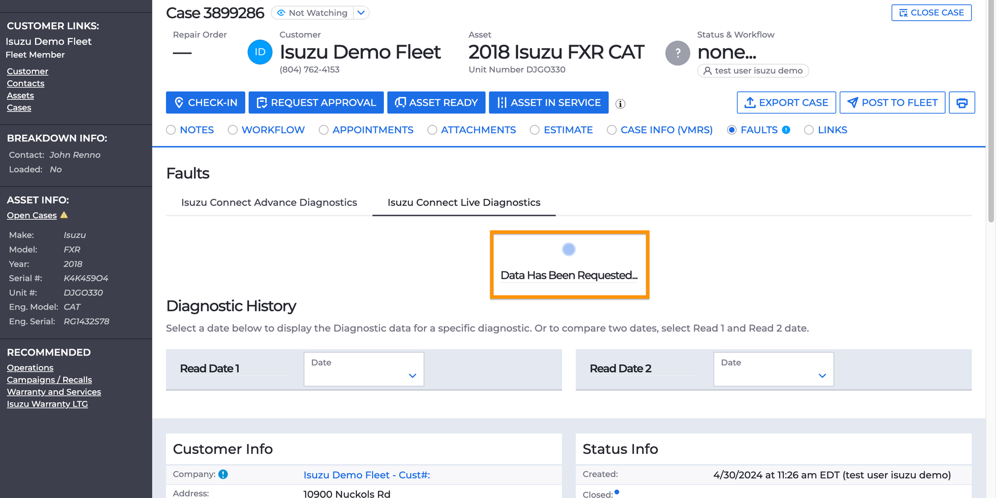
Task: Open the Assets link in sidebar
Action: (x=20, y=95)
